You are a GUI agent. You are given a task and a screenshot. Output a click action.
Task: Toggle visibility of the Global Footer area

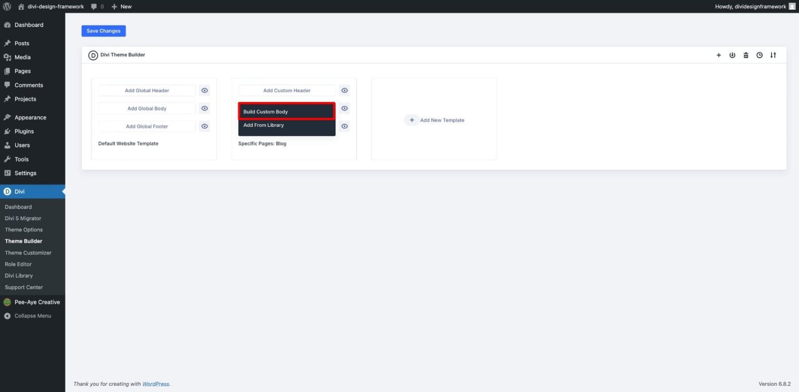pyautogui.click(x=204, y=126)
